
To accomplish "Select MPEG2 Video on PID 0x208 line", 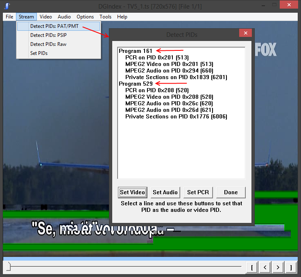I will click(x=169, y=97).
